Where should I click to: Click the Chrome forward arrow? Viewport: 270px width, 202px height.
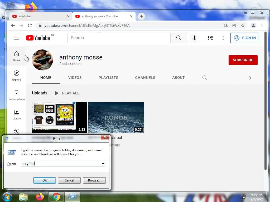[21, 26]
